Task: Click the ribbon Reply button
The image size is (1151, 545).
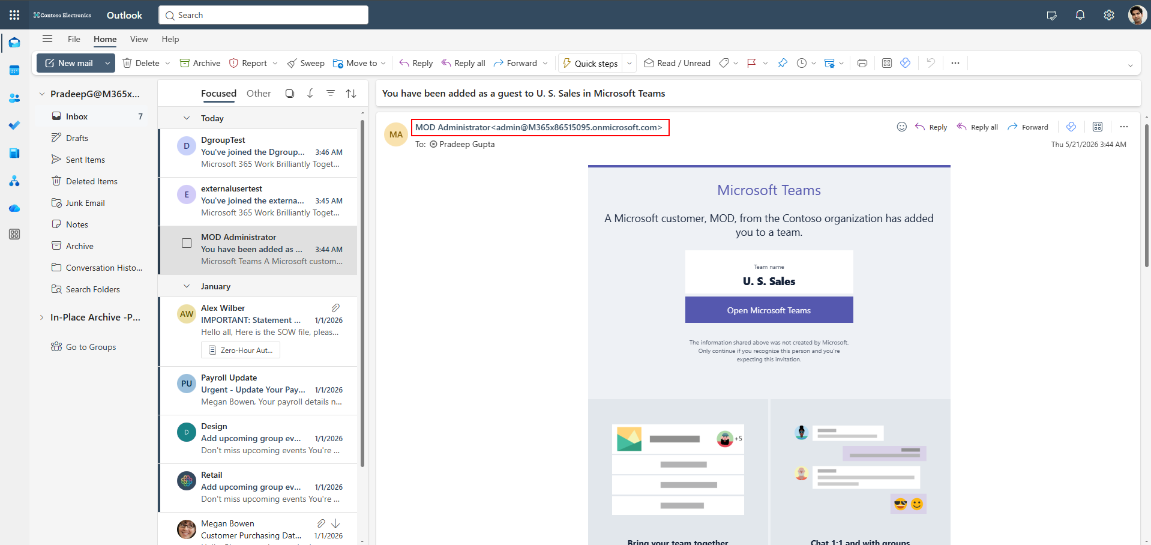Action: (416, 63)
